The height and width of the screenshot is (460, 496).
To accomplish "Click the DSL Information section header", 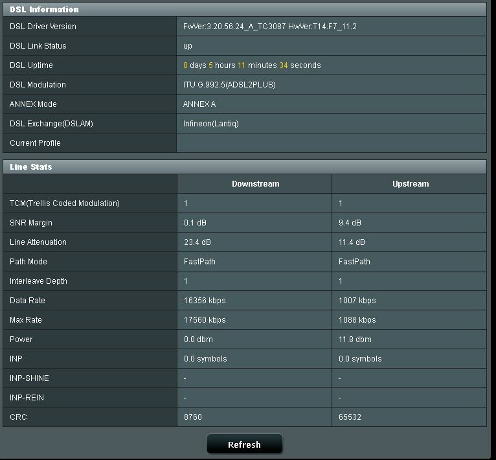I will click(44, 10).
